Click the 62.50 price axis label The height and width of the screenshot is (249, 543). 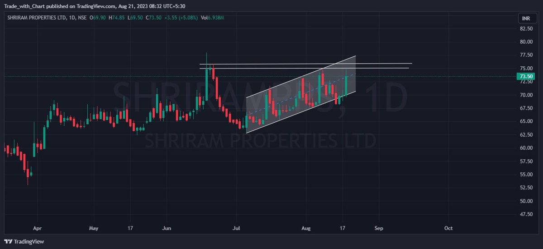click(x=525, y=134)
